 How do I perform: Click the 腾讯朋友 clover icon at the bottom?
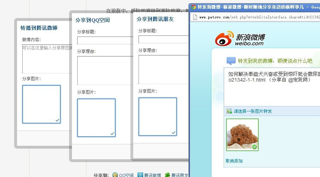(167, 175)
